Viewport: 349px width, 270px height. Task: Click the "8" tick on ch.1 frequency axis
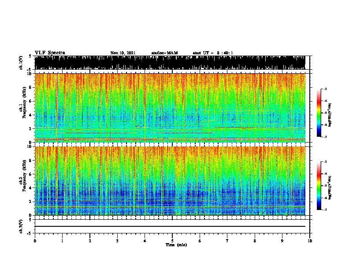(x=30, y=87)
